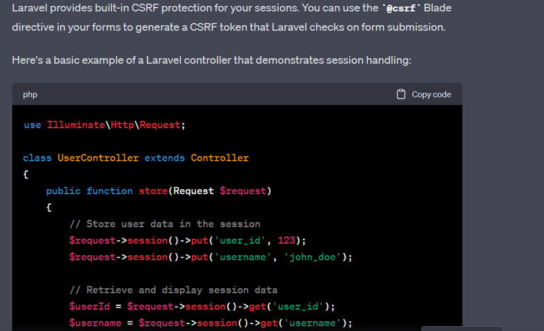The image size is (544, 331).
Task: Click the 'class UserController extends Controller' line
Action: click(x=135, y=158)
